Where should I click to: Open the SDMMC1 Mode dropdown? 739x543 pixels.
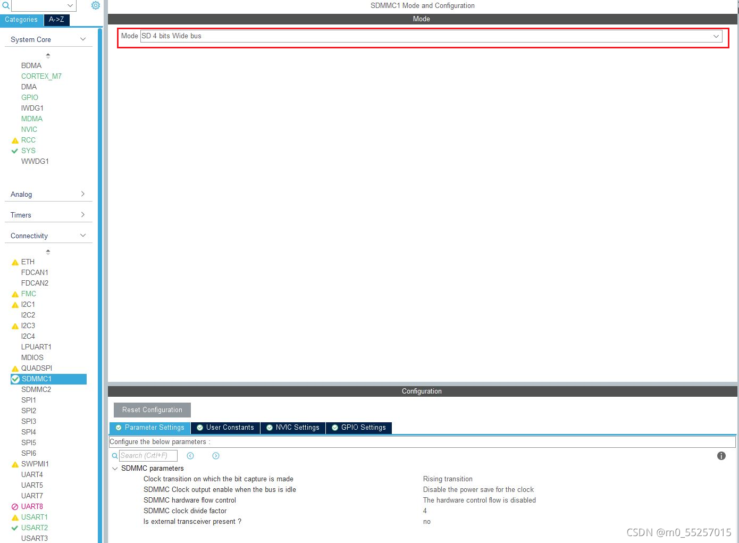(x=431, y=36)
